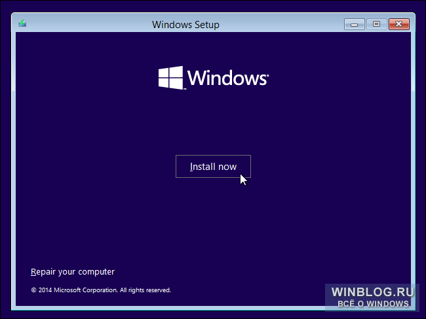Image resolution: width=426 pixels, height=319 pixels.
Task: Maximize the Windows Setup window
Action: click(376, 24)
